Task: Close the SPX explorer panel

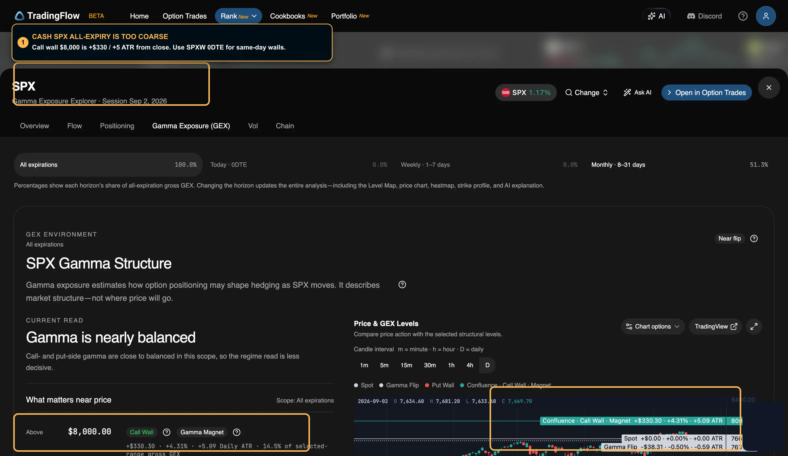Action: (768, 87)
